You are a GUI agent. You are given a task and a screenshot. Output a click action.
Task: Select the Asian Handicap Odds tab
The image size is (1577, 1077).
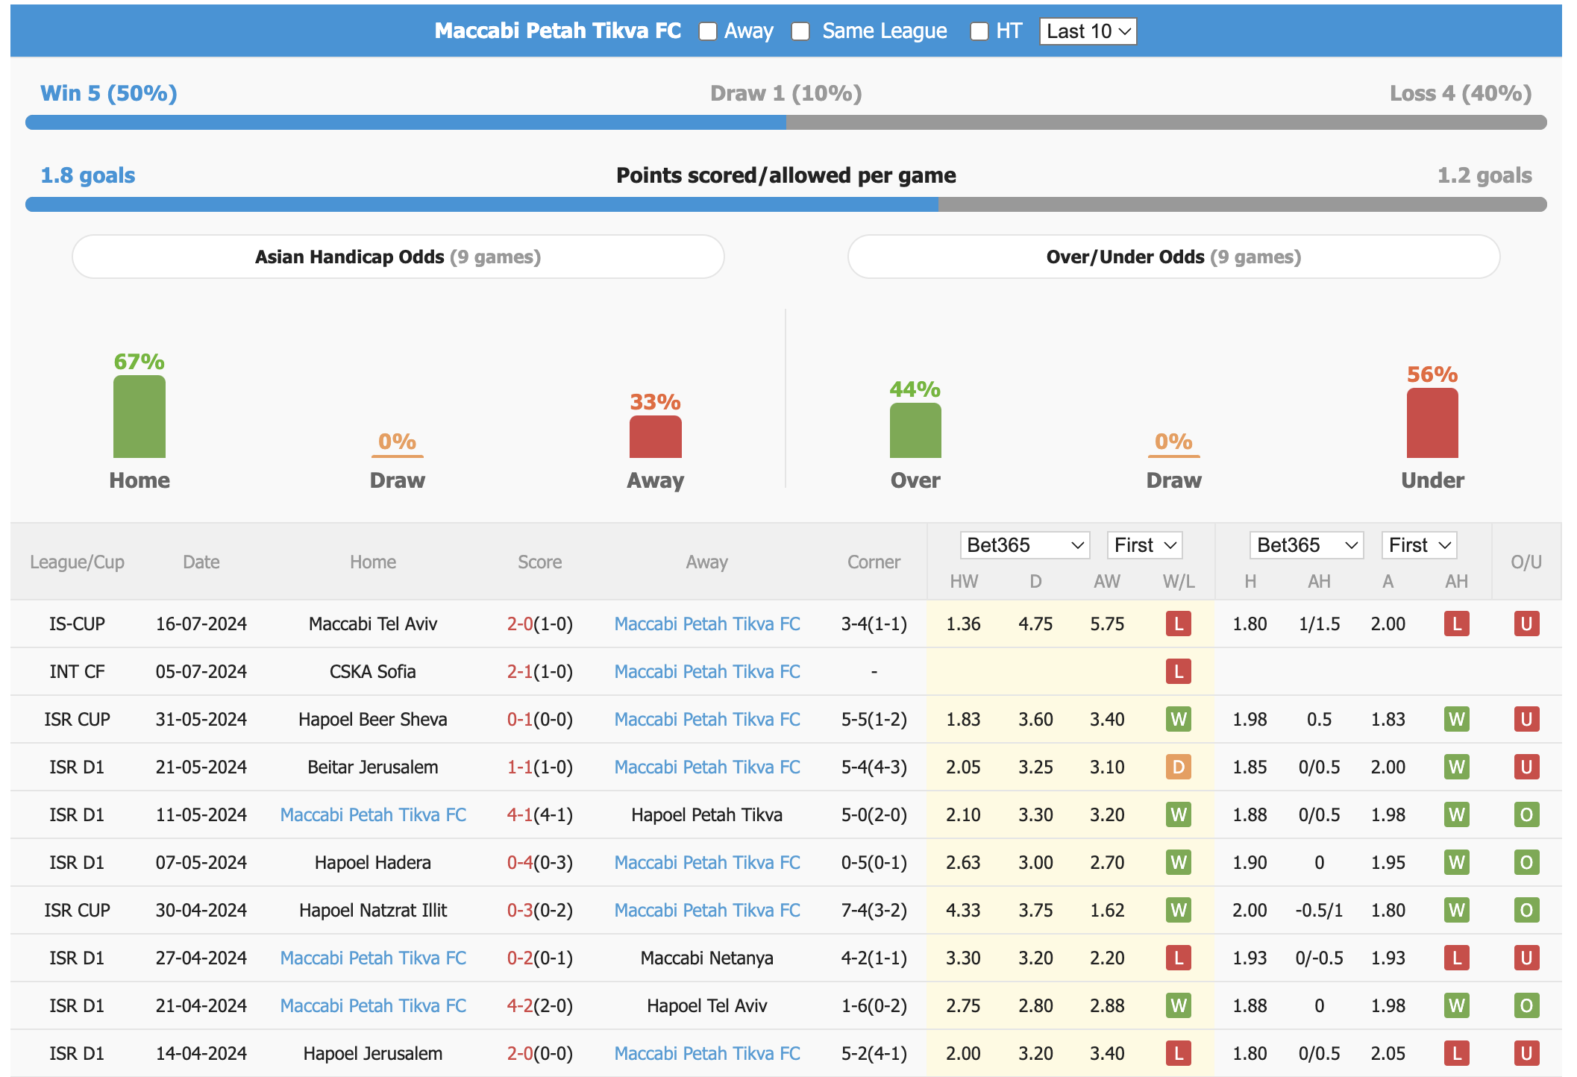398,257
